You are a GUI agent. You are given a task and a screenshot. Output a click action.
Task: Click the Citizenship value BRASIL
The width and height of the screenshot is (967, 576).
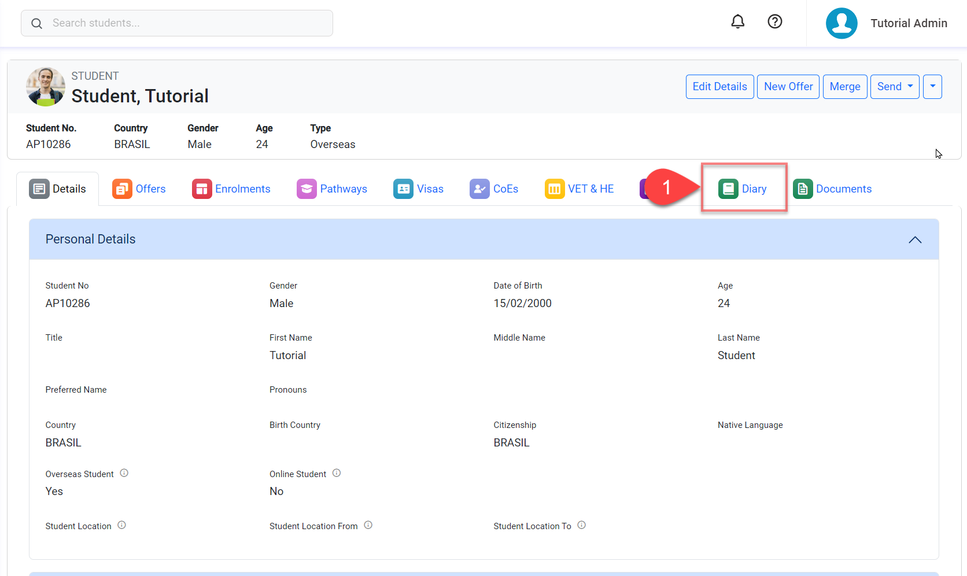pyautogui.click(x=512, y=442)
